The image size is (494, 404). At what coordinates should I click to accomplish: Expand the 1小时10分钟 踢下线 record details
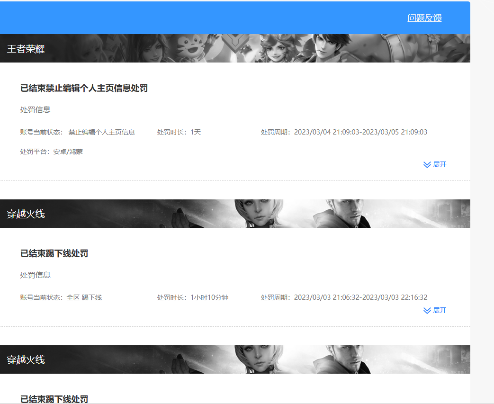tap(435, 310)
